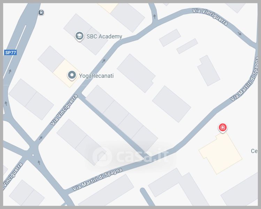
Task: Click the one-way arrow near SP77 label
Action: 10,71
